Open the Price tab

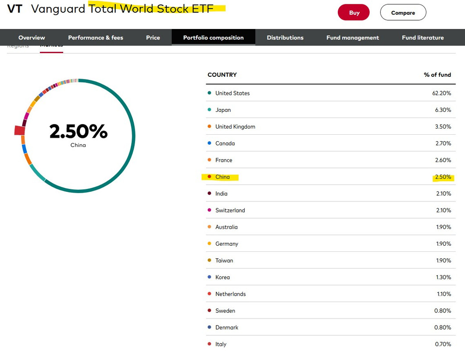[x=153, y=37]
